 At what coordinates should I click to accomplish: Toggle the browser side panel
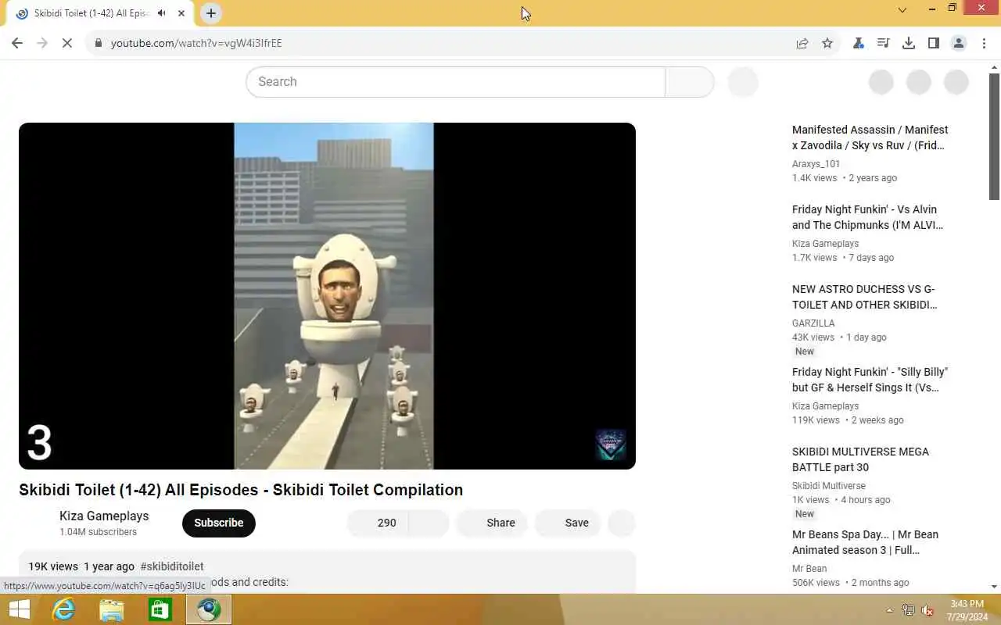pyautogui.click(x=933, y=43)
